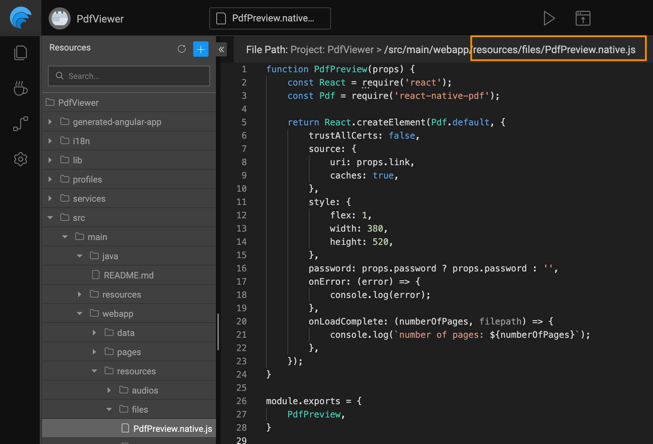
Task: Collapse the src folder
Action: [x=50, y=218]
